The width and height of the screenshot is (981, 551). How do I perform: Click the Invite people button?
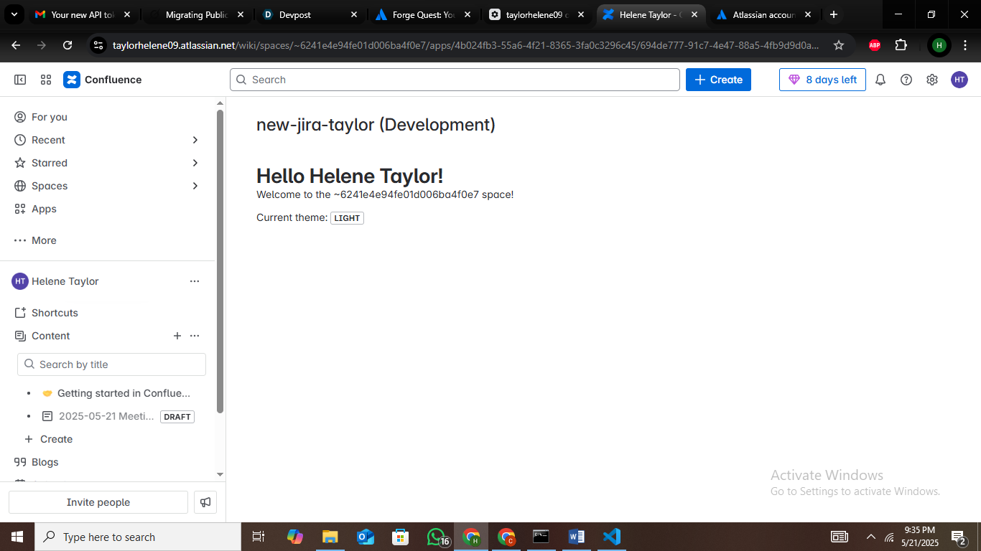98,502
